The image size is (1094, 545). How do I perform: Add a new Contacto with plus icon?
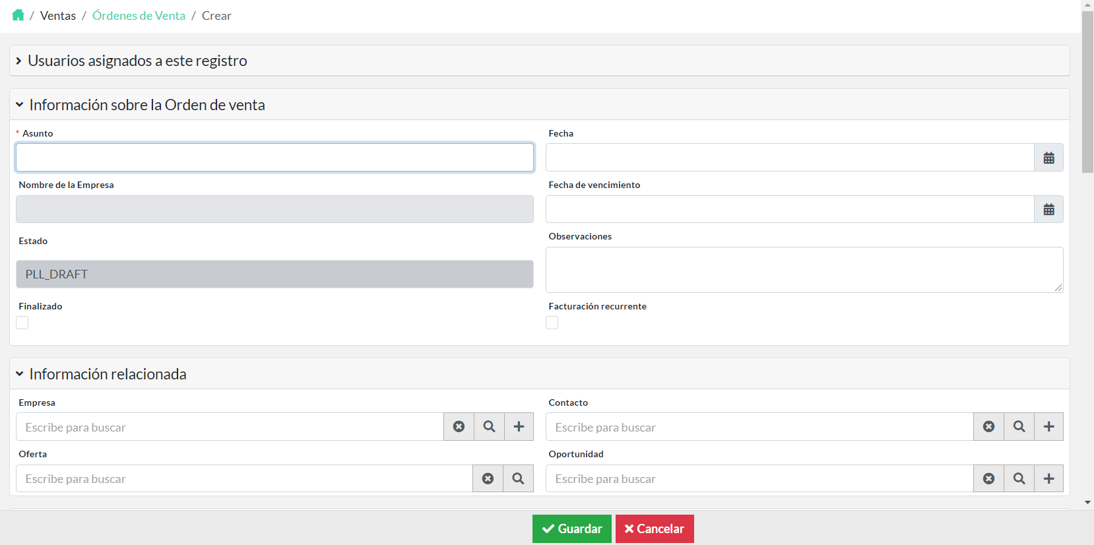tap(1048, 427)
